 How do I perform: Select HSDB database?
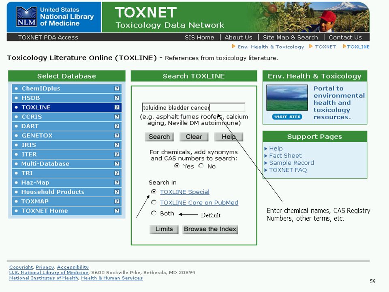coord(67,98)
